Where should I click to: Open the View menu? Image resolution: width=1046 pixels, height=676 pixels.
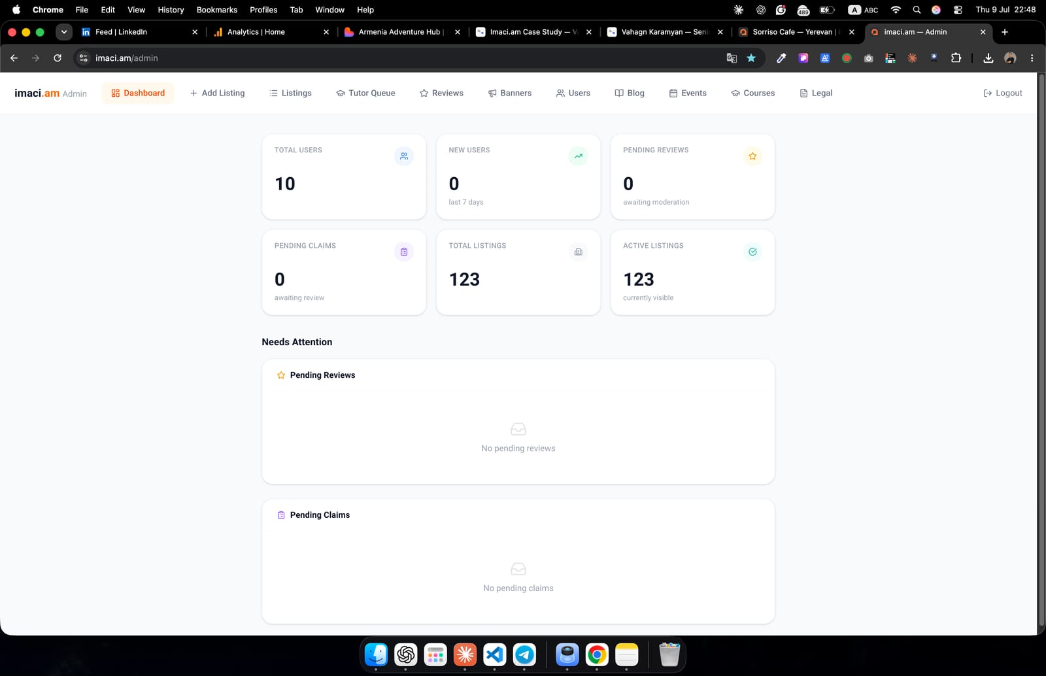point(136,10)
